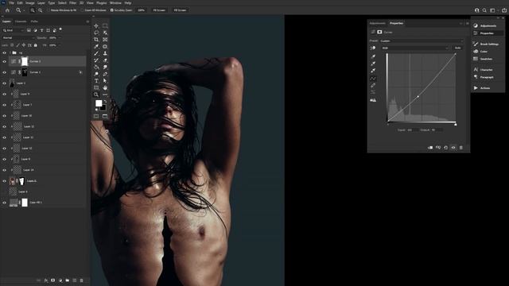Screen dimensions: 509x286
Task: Choose the Zoom Out option icon
Action: coord(41,10)
